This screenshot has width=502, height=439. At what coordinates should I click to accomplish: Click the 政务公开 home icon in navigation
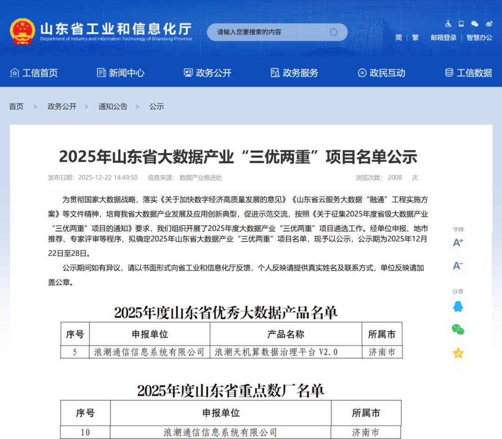[188, 73]
